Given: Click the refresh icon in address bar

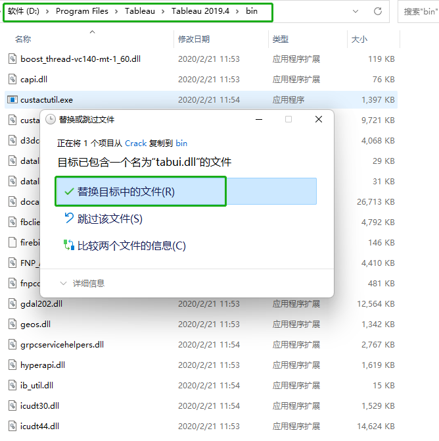Looking at the screenshot, I should tap(378, 11).
